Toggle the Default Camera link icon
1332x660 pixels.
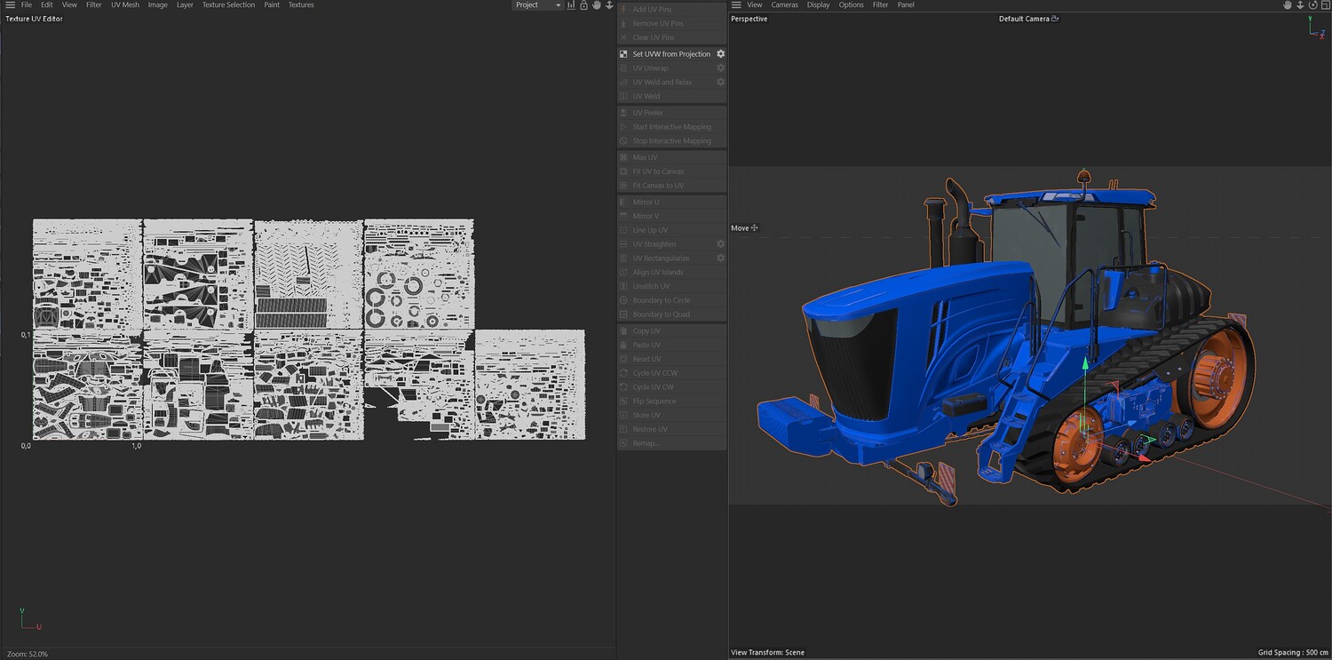pyautogui.click(x=1055, y=19)
